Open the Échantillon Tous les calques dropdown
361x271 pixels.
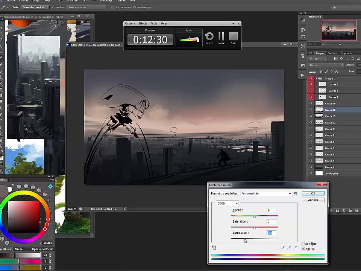87,8
